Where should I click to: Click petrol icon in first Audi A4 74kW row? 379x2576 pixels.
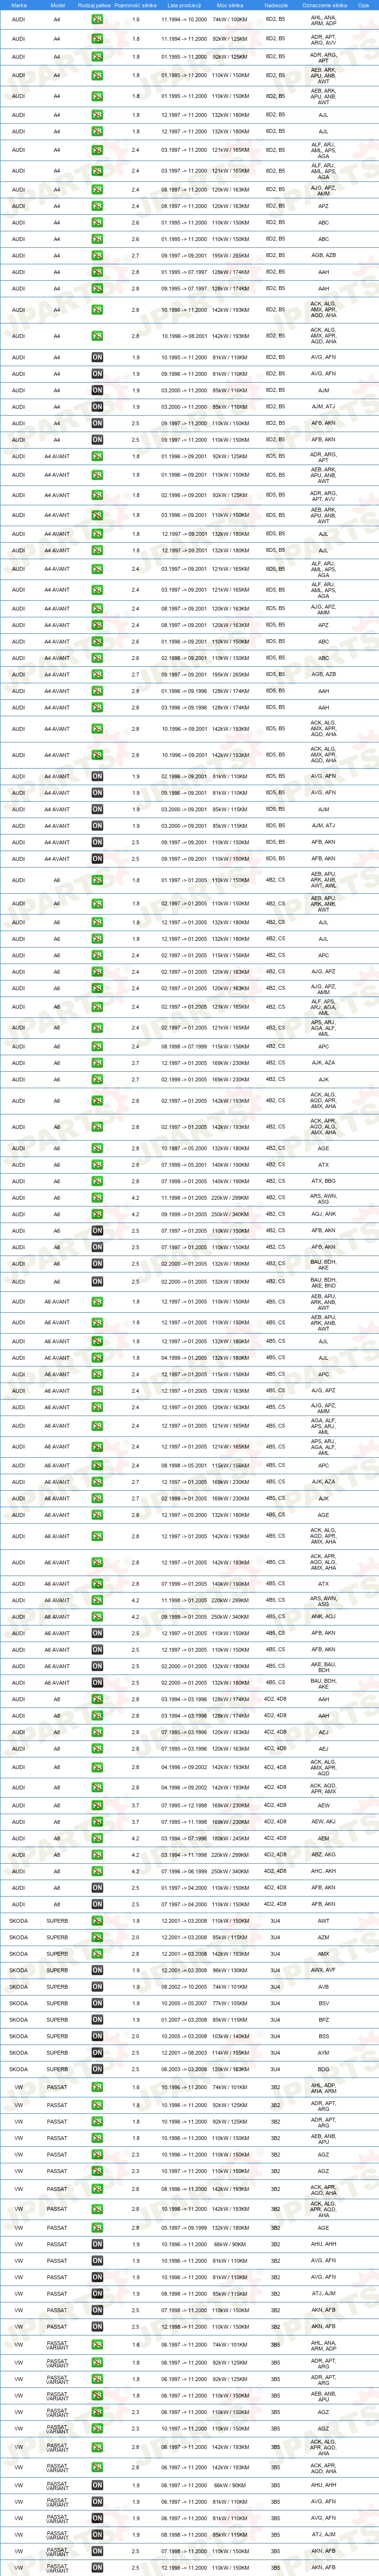(97, 19)
